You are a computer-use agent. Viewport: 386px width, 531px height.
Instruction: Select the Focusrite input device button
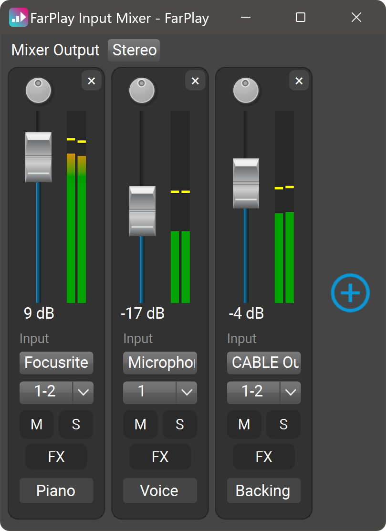pyautogui.click(x=56, y=363)
